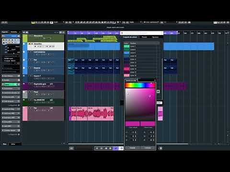Screen dimensions: 230x172
Task: Click the horizontal scrollbar below the arrangement
Action: point(128,144)
